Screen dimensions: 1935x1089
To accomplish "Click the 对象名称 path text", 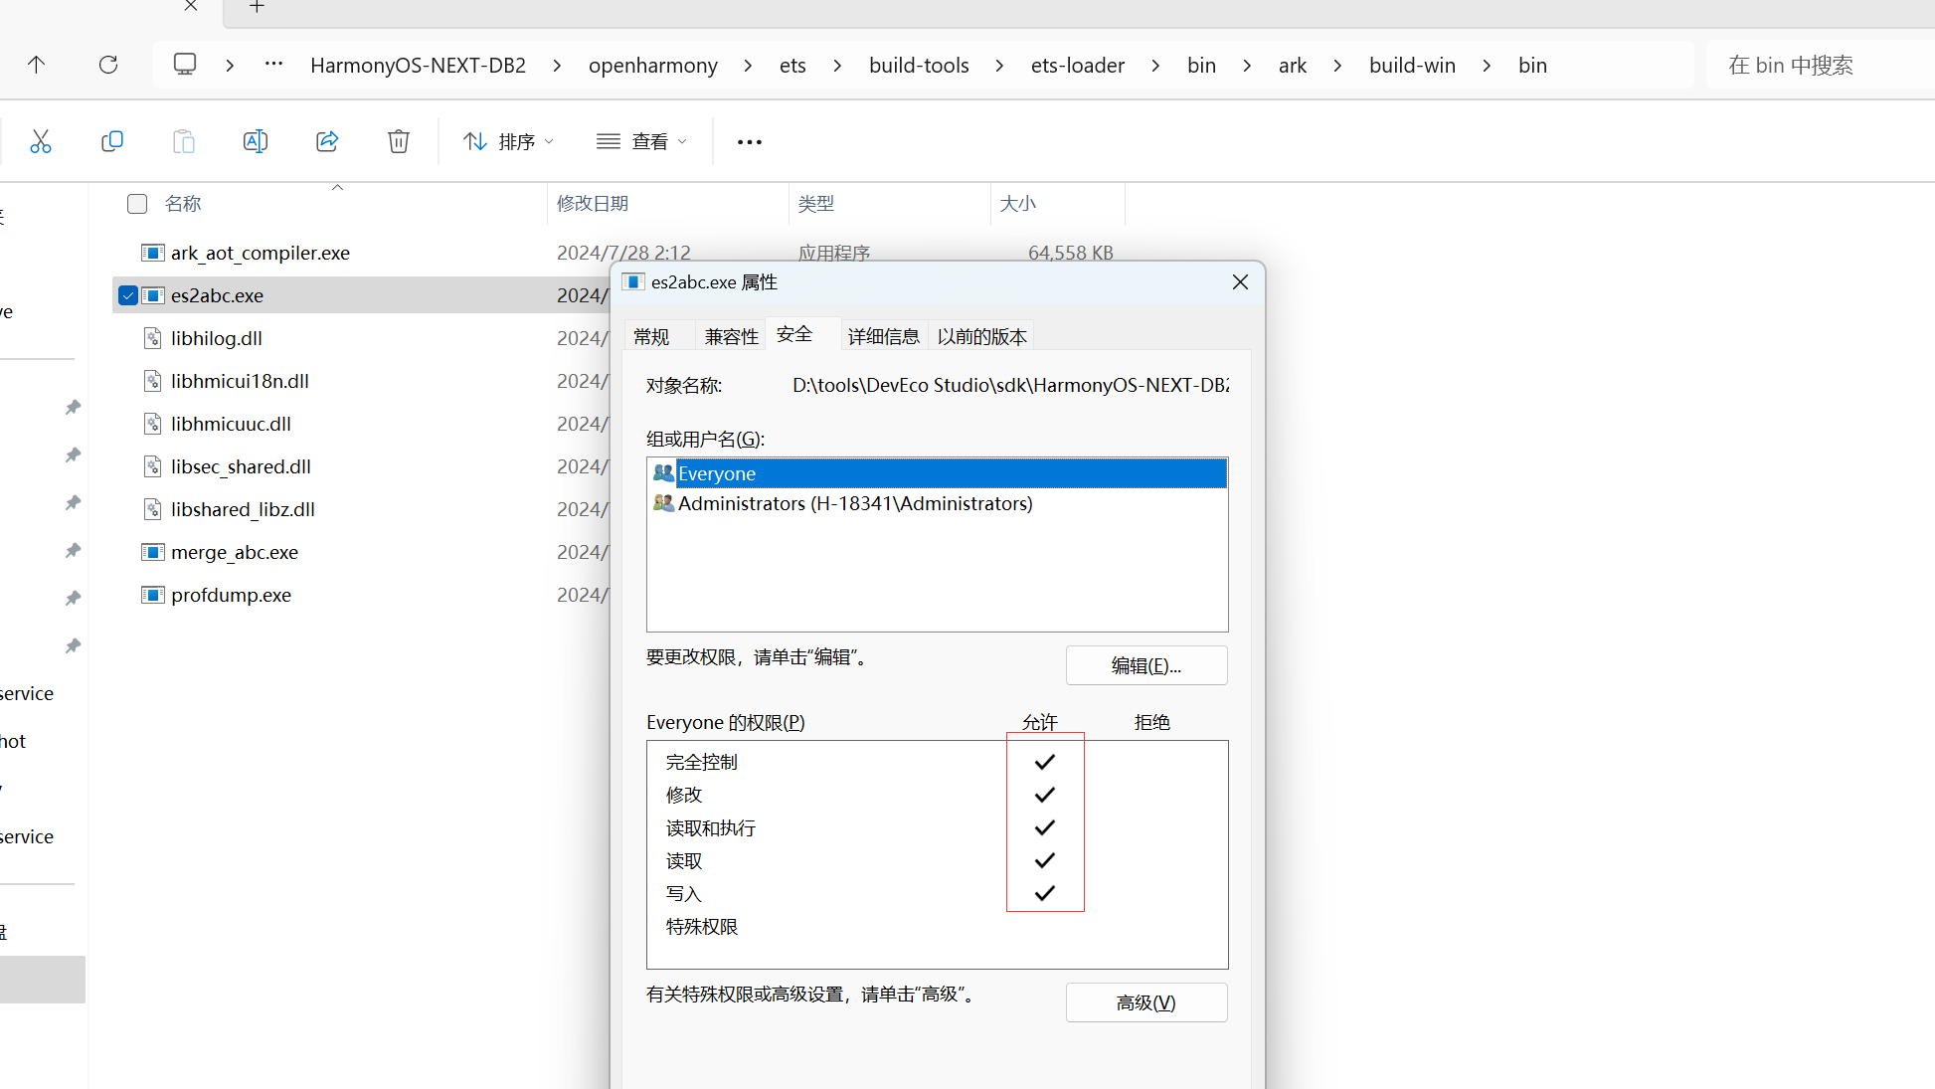I will tap(1010, 385).
